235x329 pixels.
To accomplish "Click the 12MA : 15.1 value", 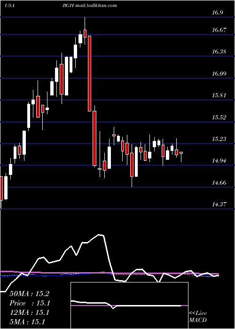I will coord(29,313).
